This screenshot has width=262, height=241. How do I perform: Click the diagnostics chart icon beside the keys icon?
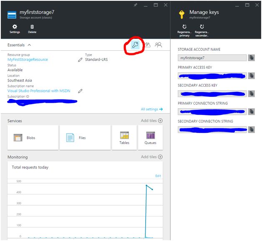pos(148,45)
